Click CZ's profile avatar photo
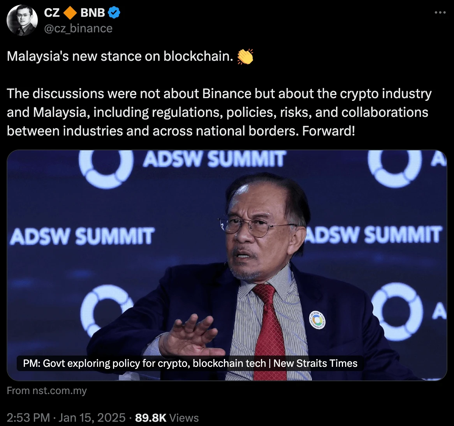 tap(22, 21)
